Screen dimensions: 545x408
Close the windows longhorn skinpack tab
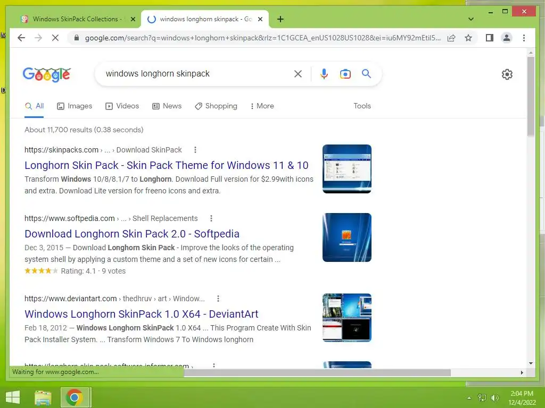click(260, 19)
